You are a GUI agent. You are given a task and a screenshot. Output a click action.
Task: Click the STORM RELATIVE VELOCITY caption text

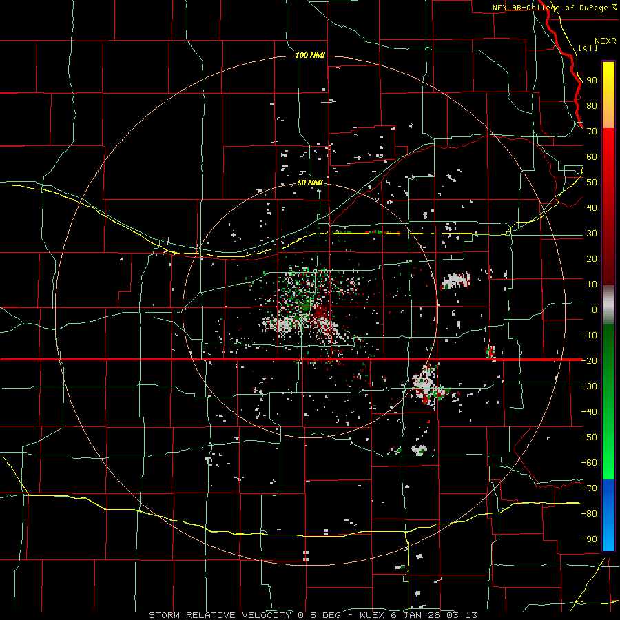click(x=221, y=615)
